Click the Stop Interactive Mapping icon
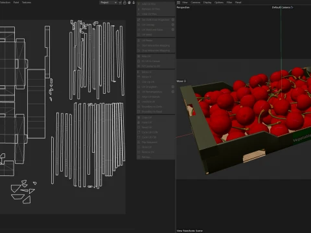This screenshot has width=311, height=233. click(x=139, y=50)
